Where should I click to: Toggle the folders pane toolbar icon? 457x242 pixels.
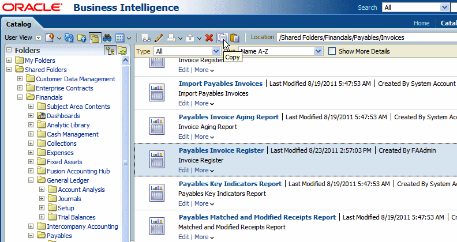(95, 38)
